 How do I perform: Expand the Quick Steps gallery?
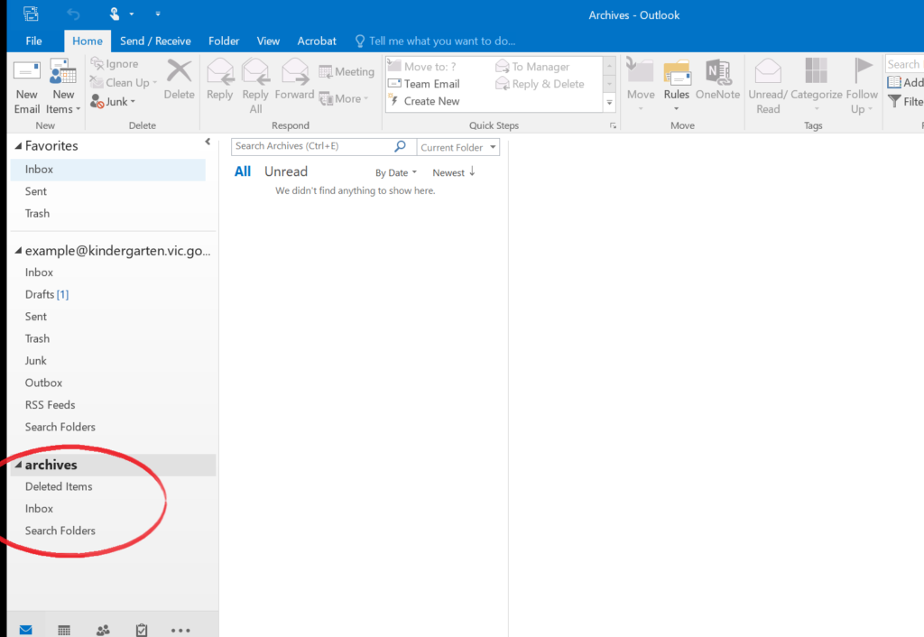click(x=609, y=103)
